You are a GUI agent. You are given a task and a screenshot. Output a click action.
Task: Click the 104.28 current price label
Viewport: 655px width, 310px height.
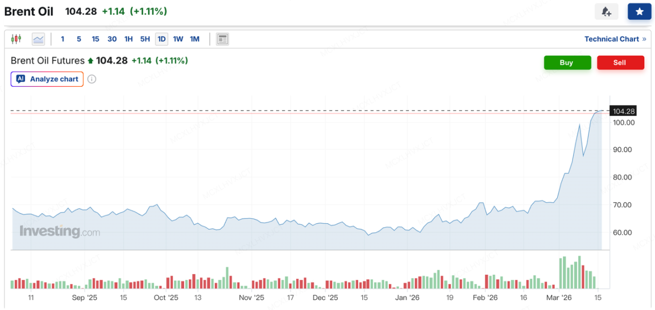tap(623, 111)
